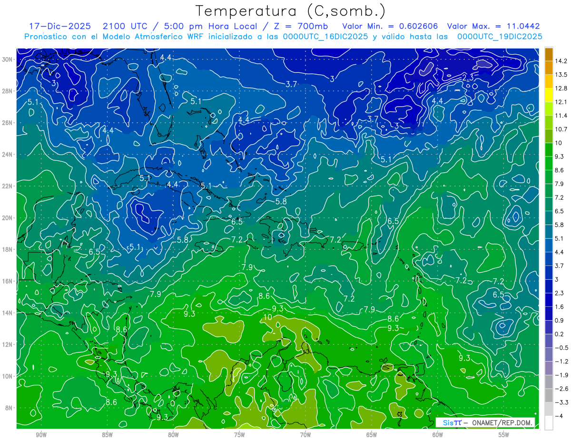Click the '20N' latitude axis label
Viewport: 571px width, 441px height.
coord(8,218)
